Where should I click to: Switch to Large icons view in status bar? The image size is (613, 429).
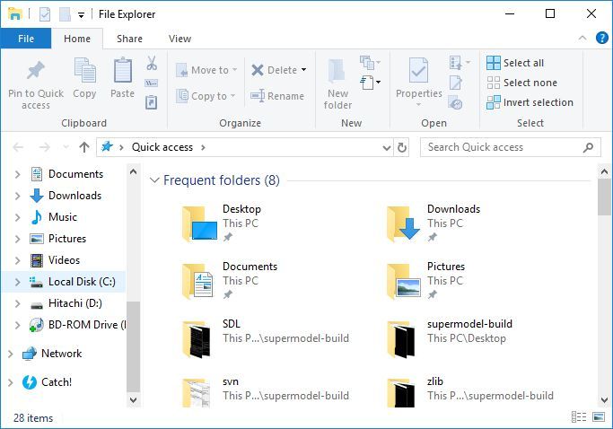pyautogui.click(x=599, y=416)
